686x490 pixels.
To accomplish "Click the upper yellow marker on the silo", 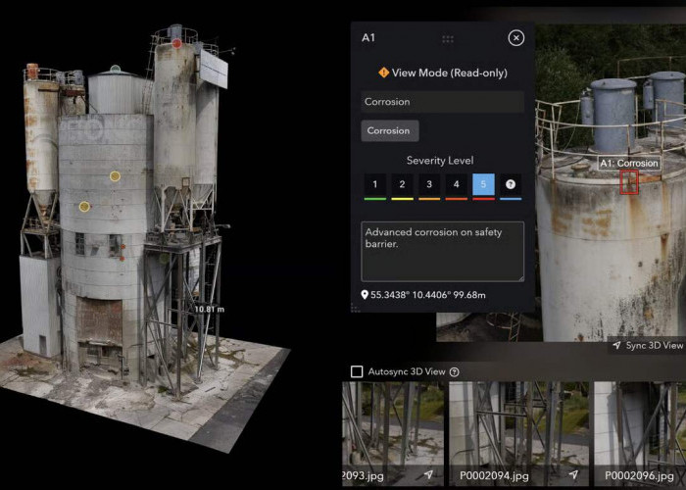I will tap(115, 176).
